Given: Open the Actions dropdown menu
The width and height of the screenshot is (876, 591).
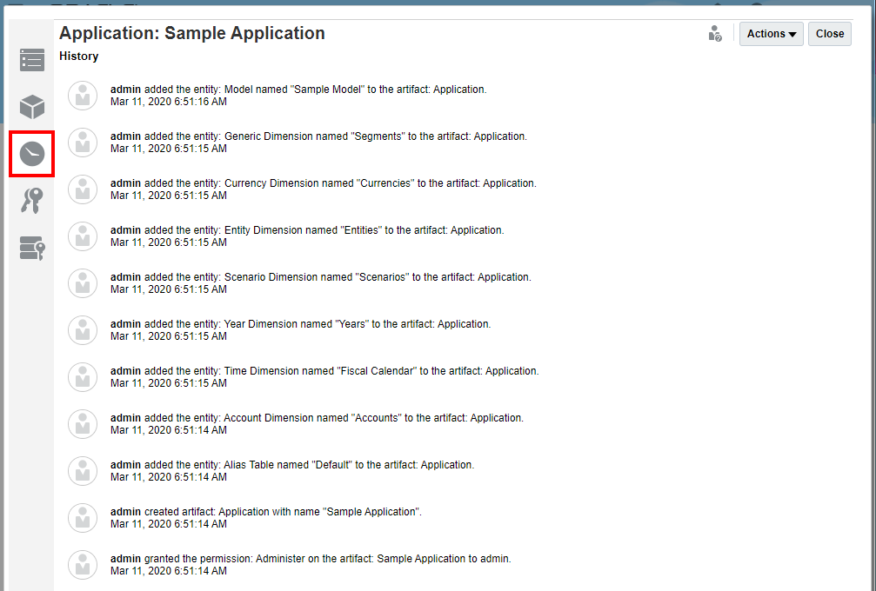Looking at the screenshot, I should click(x=772, y=34).
